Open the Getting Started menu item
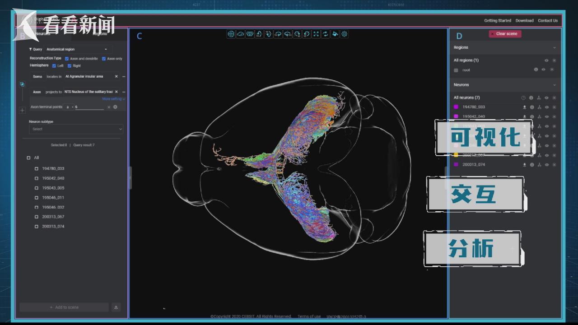 point(498,20)
